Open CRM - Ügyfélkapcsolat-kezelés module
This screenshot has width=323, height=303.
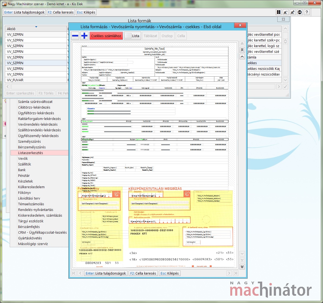42,232
